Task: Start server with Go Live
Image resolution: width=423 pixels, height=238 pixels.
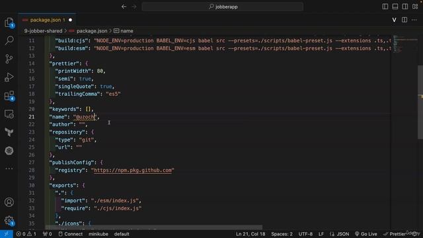Action: (x=365, y=234)
